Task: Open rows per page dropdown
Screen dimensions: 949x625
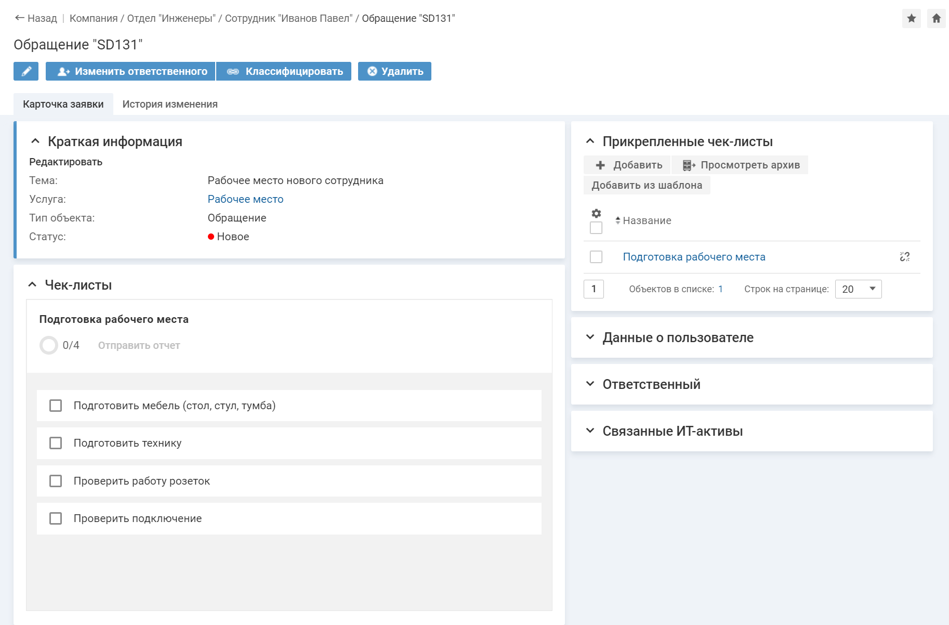Action: click(858, 289)
